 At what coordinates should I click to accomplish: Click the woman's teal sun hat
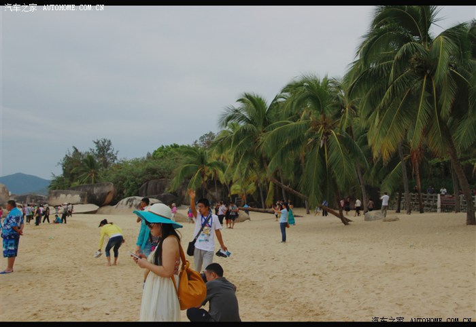point(158,215)
